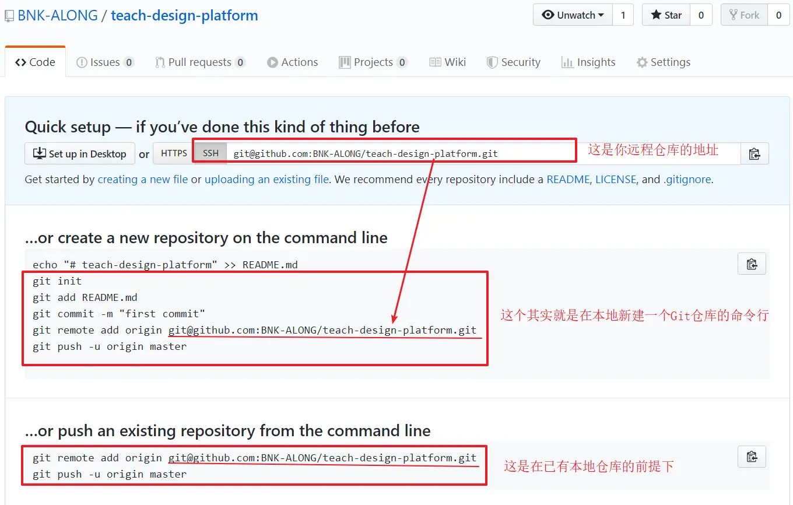Open the README link
This screenshot has width=793, height=505.
(x=569, y=180)
